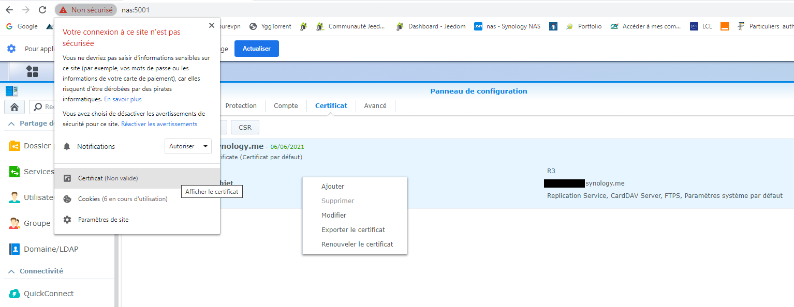Open Groupe in sidebar

pyautogui.click(x=30, y=223)
